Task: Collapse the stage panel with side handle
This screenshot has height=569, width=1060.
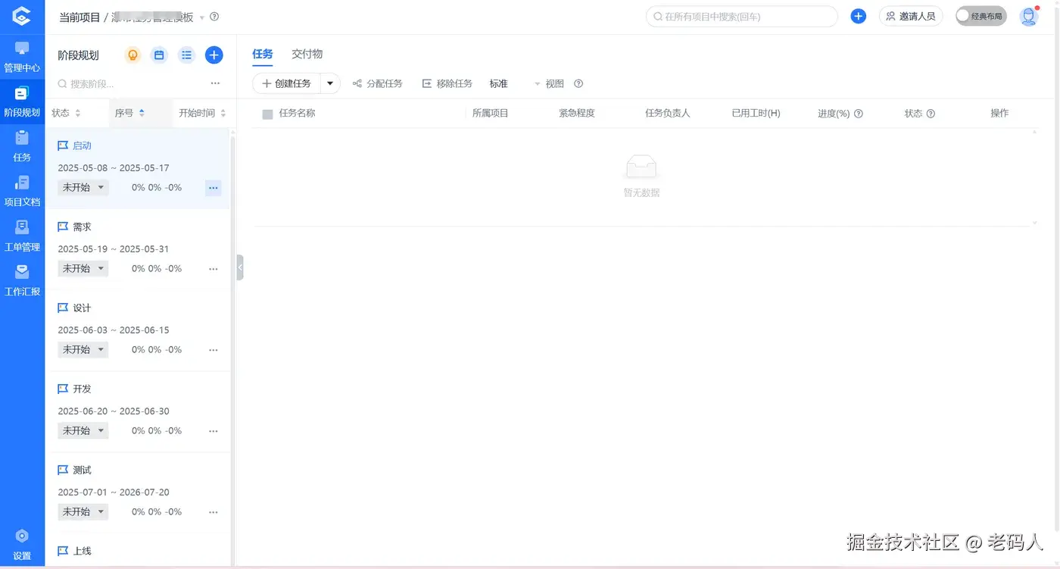Action: click(240, 267)
